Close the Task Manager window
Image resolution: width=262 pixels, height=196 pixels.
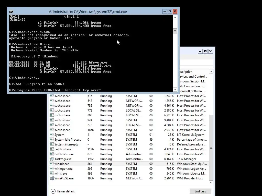click(x=211, y=51)
